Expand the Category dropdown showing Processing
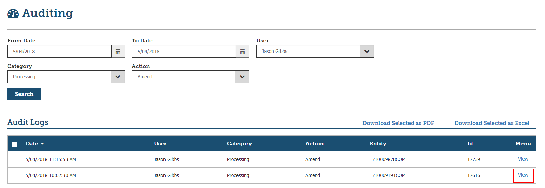545x188 pixels. click(117, 77)
